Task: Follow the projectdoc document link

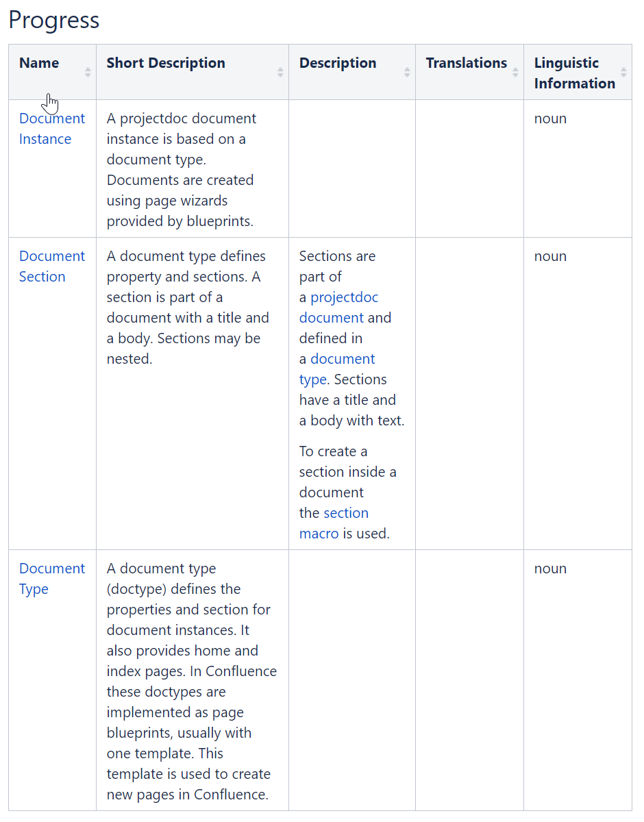Action: pos(338,308)
